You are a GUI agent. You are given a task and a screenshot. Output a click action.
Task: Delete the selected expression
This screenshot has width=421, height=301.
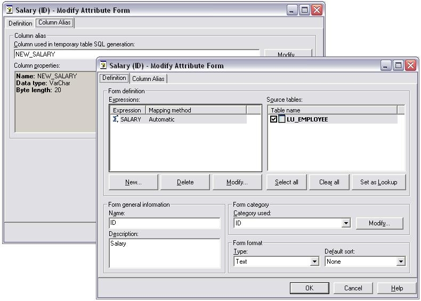click(185, 182)
